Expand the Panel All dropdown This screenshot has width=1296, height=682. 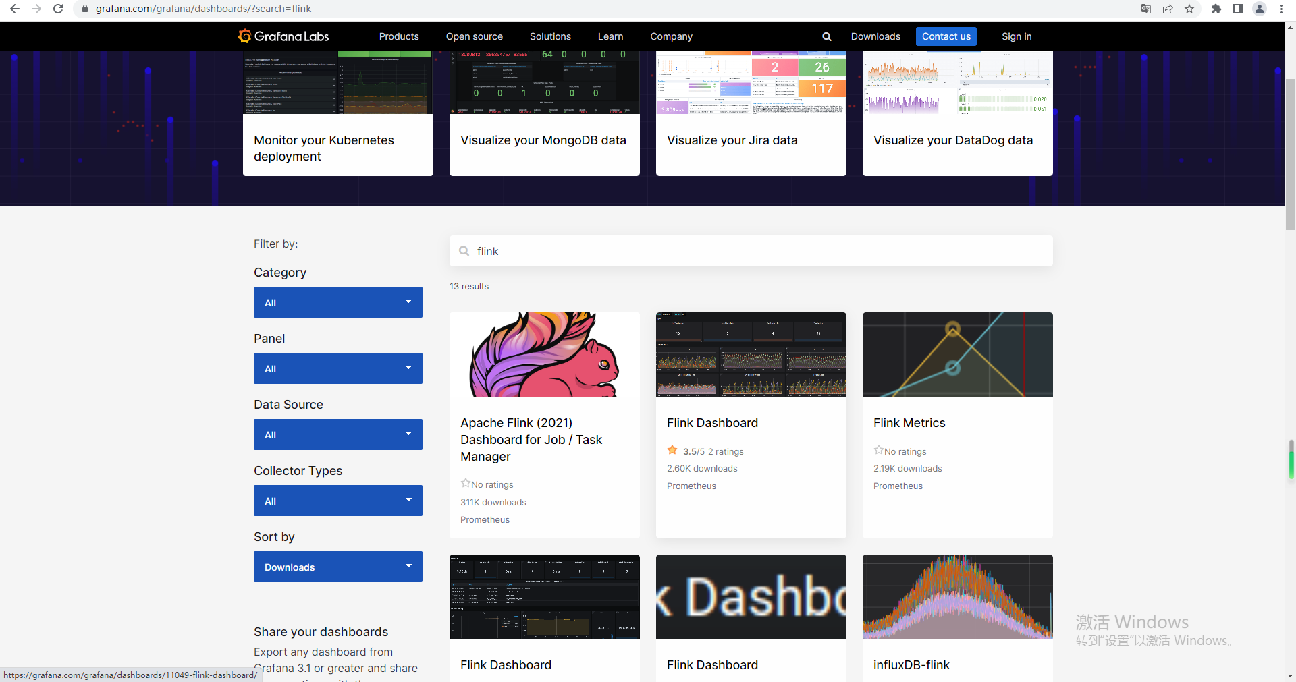coord(338,368)
